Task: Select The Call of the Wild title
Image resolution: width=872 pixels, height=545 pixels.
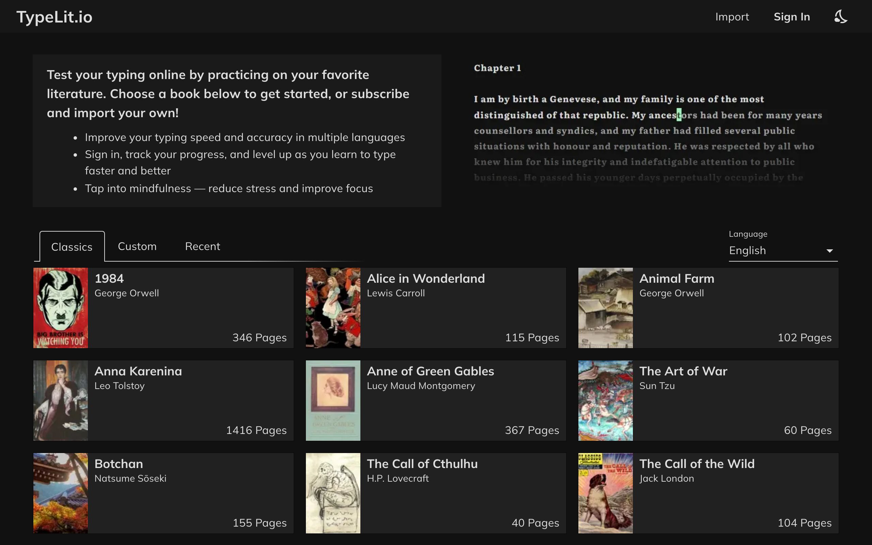Action: 697,464
